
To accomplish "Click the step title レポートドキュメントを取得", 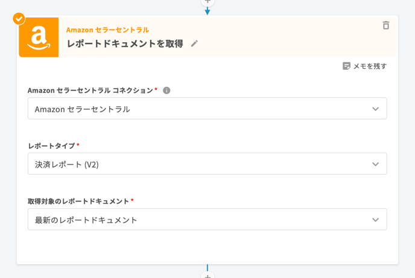I will (125, 43).
